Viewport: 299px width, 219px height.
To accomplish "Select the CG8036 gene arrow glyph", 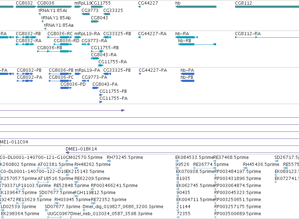I will (x=55, y=7).
